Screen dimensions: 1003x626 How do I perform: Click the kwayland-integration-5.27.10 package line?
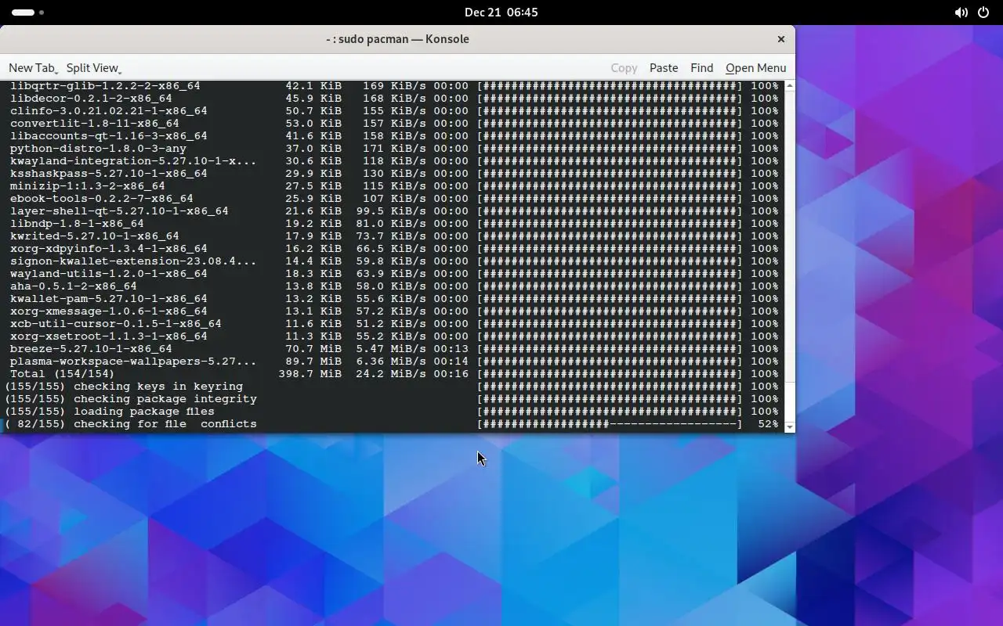click(394, 161)
